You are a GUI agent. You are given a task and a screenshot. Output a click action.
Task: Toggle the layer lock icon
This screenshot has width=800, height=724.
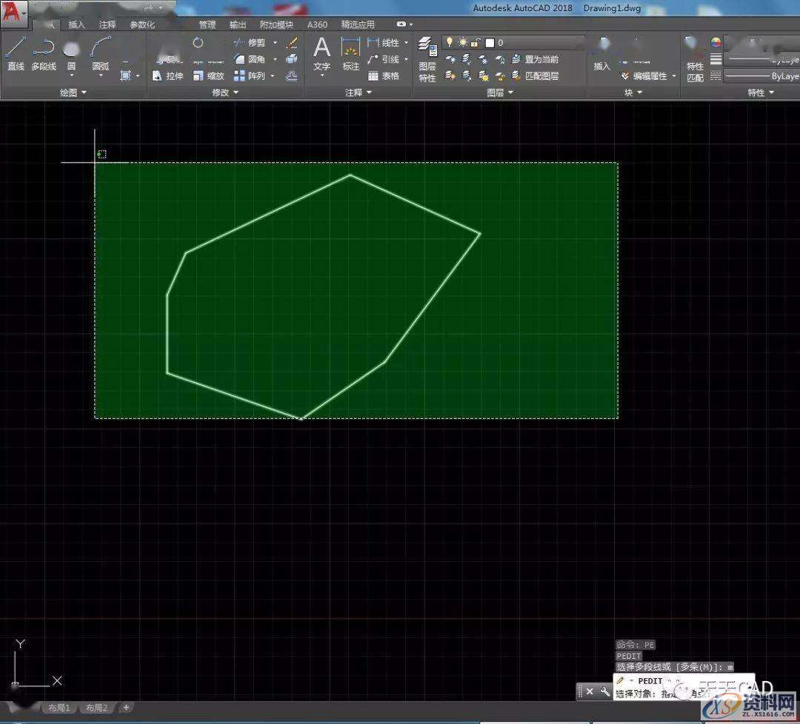click(x=474, y=42)
